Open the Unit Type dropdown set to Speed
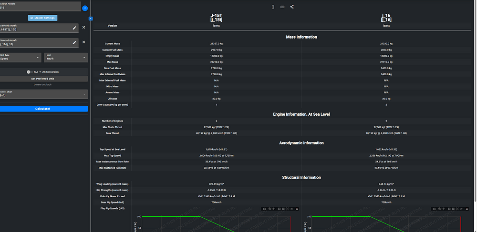 (21, 57)
